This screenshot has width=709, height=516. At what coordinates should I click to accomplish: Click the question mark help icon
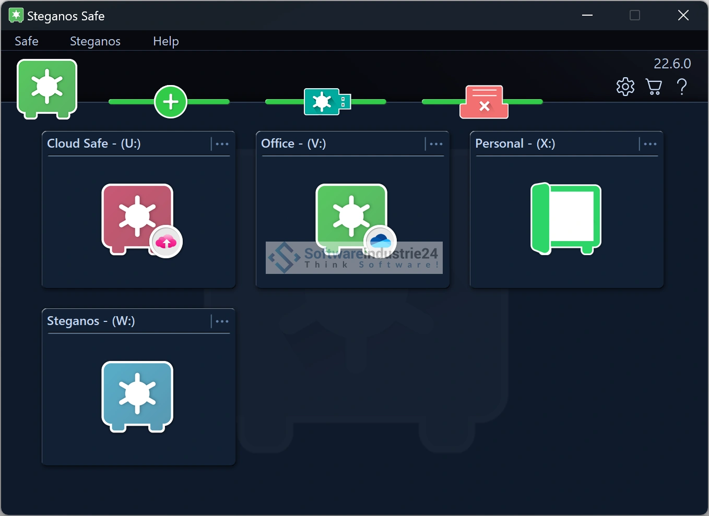tap(682, 87)
